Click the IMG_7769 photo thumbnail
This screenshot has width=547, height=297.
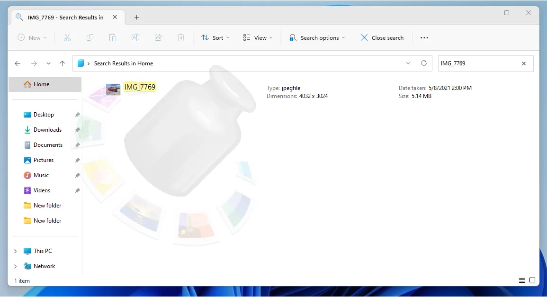click(x=113, y=90)
